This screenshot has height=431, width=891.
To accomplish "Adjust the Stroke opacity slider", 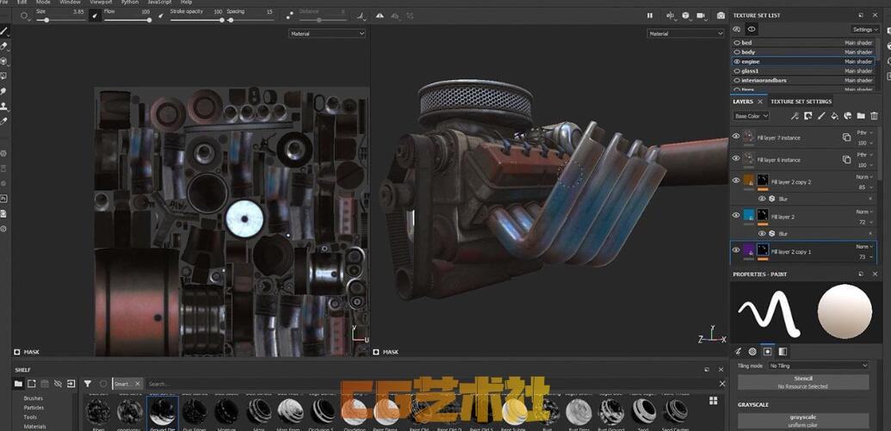I will [196, 20].
